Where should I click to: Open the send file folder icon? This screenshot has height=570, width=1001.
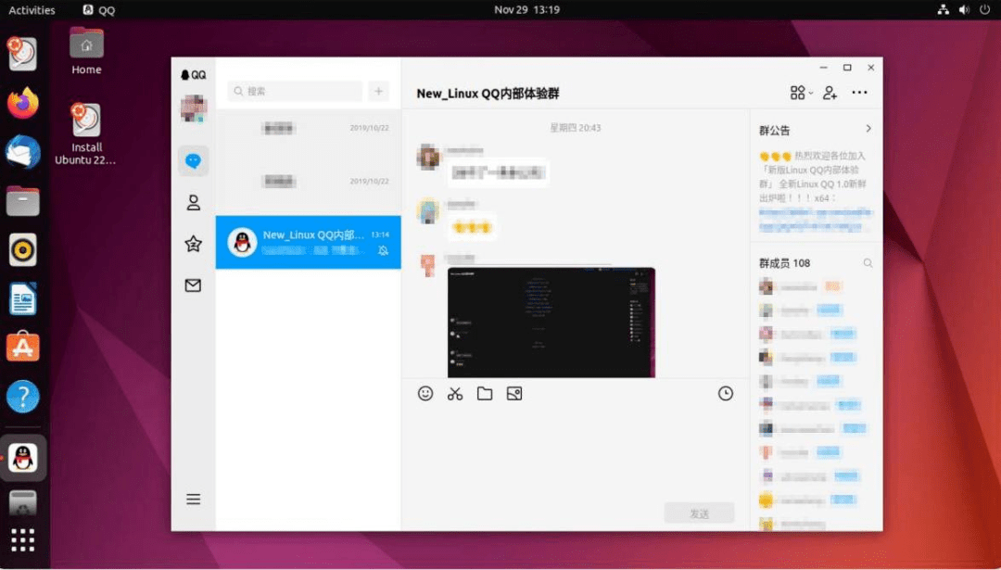[484, 393]
